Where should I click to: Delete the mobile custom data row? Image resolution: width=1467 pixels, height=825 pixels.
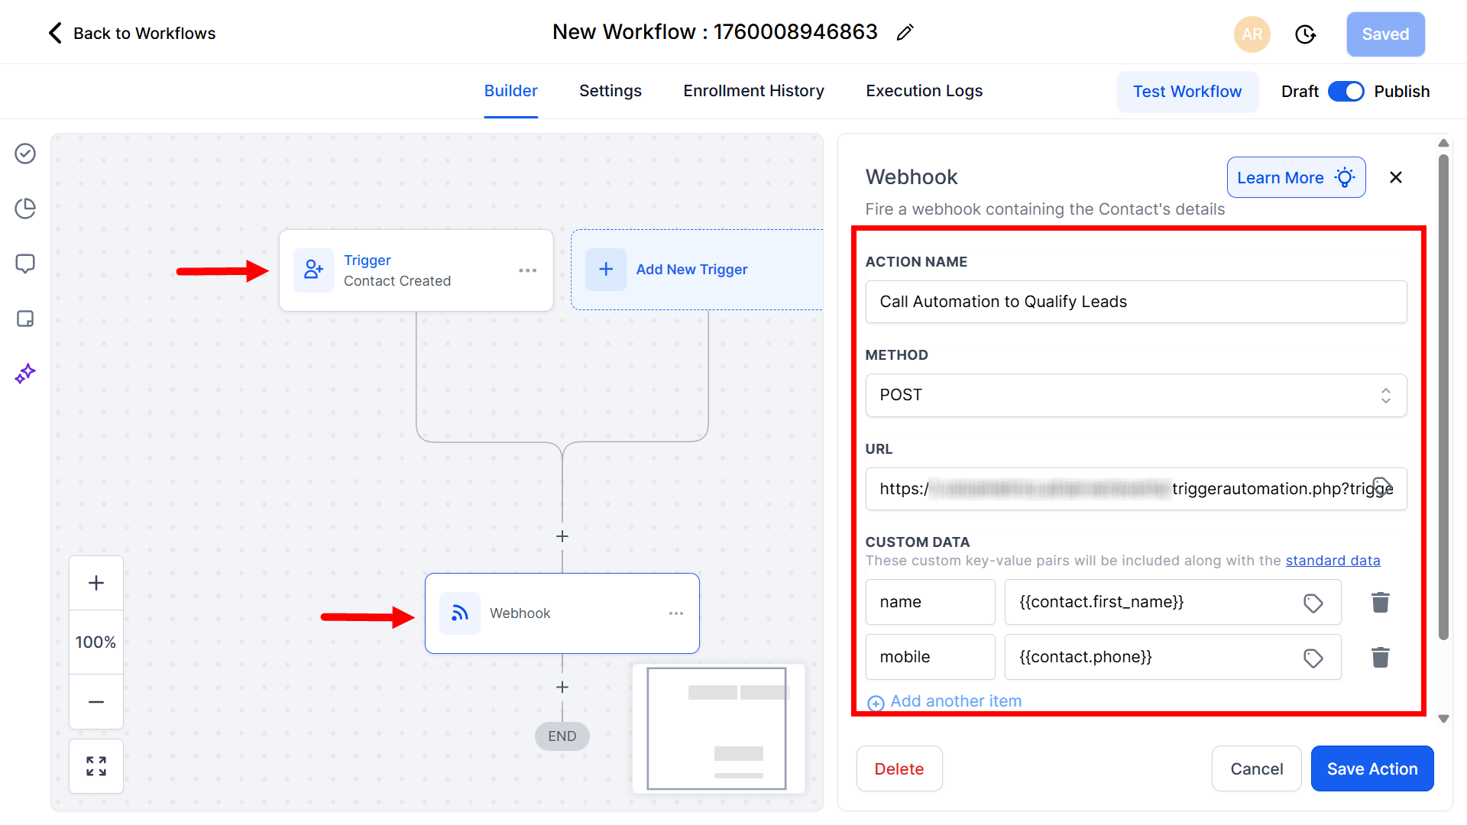[1380, 657]
